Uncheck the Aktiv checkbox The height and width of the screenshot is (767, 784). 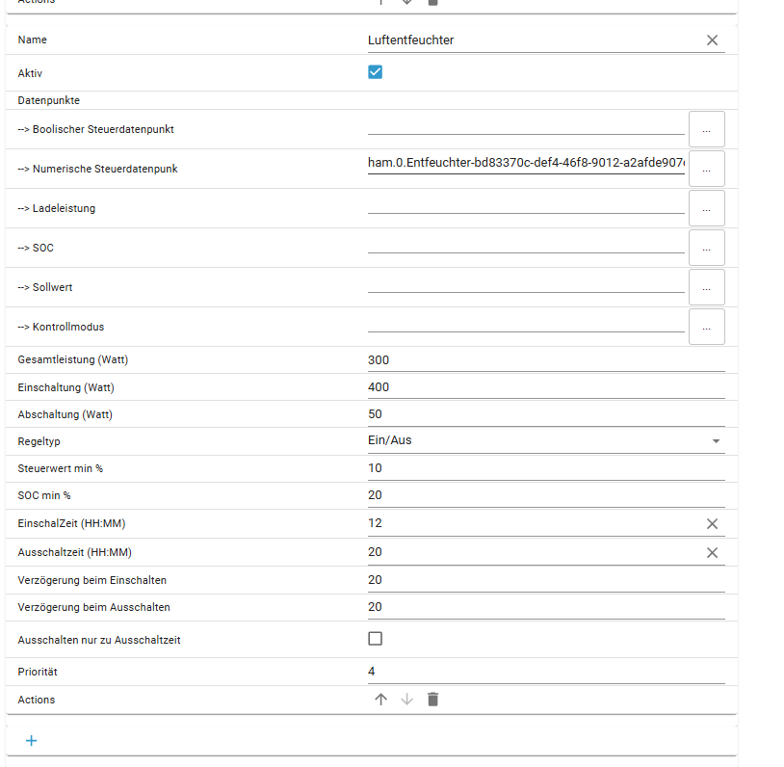(375, 72)
